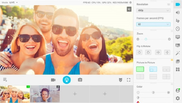
Task: Open the image gallery icon
Action: point(178,61)
